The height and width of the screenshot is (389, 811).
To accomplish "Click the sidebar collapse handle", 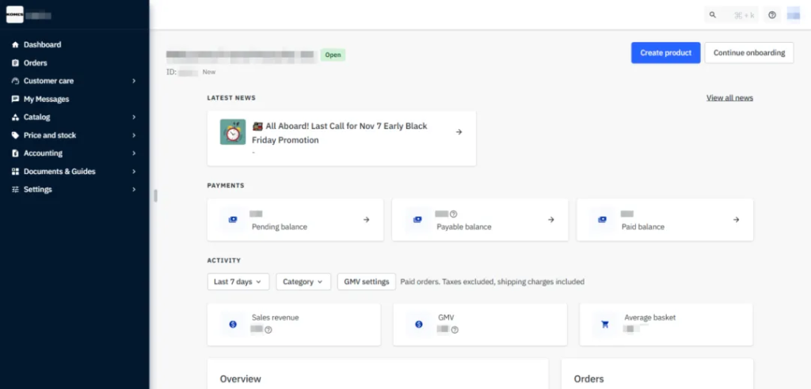I will pyautogui.click(x=155, y=195).
